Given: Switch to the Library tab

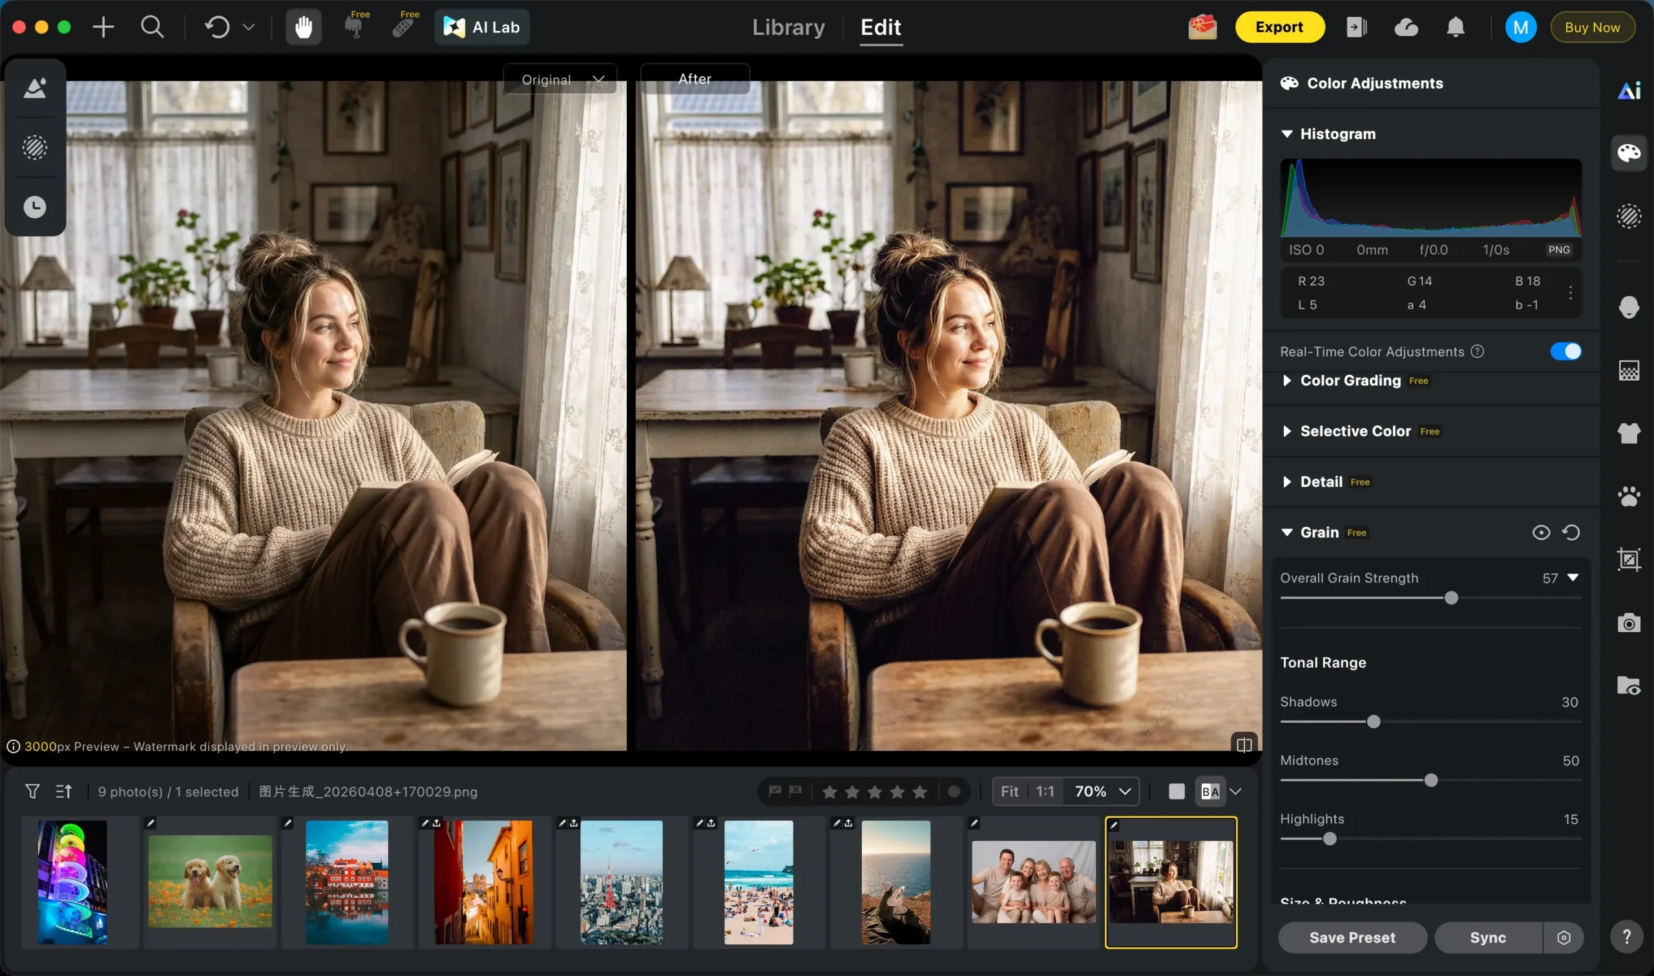Looking at the screenshot, I should coord(788,27).
